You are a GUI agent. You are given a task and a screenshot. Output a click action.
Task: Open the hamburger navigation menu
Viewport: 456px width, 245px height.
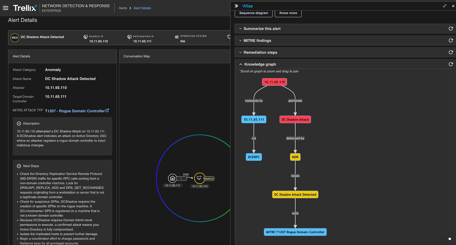pyautogui.click(x=6, y=8)
